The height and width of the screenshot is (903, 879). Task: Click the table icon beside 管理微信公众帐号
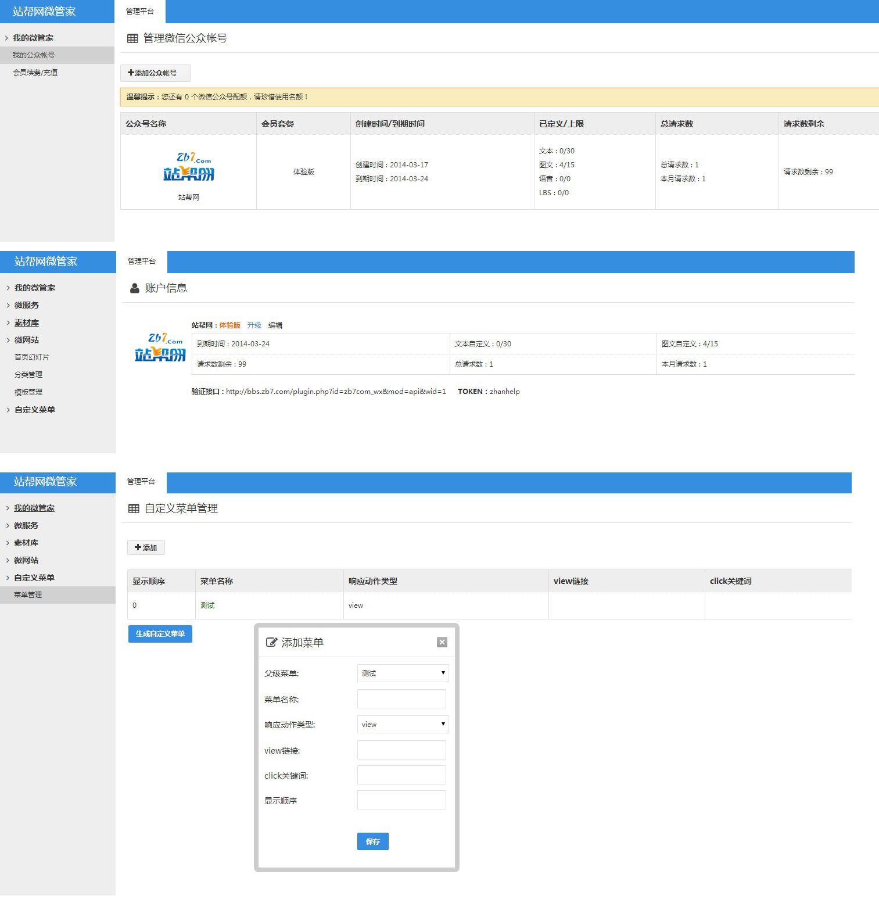(x=132, y=38)
